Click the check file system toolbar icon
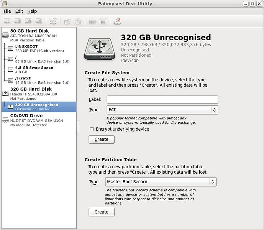The width and height of the screenshot is (264, 230). (53, 21)
